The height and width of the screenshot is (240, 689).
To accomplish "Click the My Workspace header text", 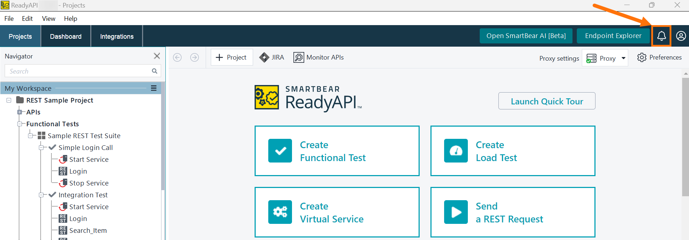I will (28, 88).
